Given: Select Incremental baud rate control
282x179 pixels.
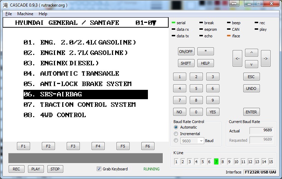Looking at the screenshot, I should [x=176, y=134].
